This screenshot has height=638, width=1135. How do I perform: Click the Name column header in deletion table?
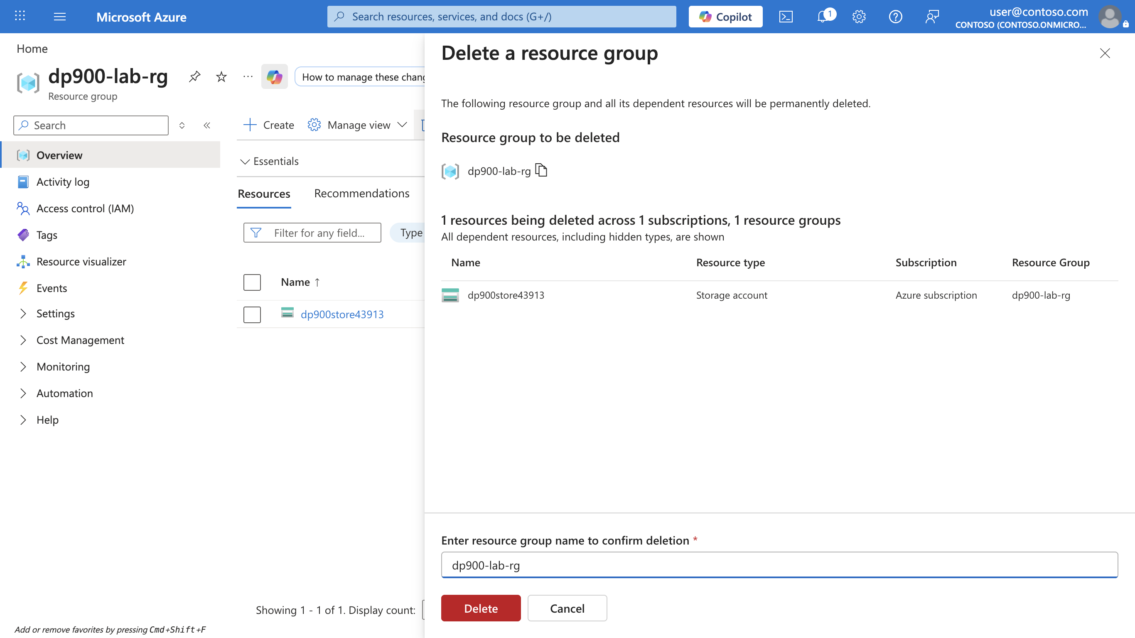[x=465, y=263]
